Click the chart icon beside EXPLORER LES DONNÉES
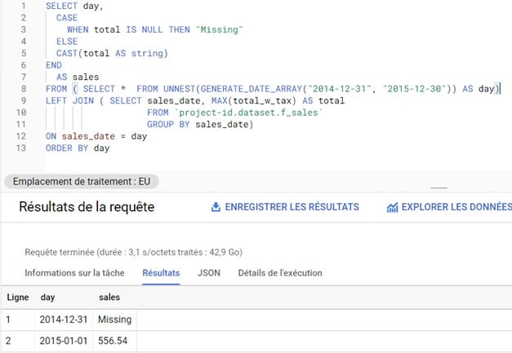 click(392, 207)
